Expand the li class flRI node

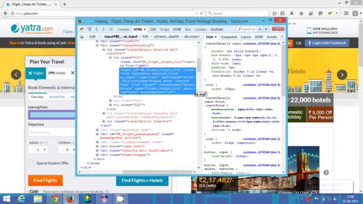click(x=111, y=105)
